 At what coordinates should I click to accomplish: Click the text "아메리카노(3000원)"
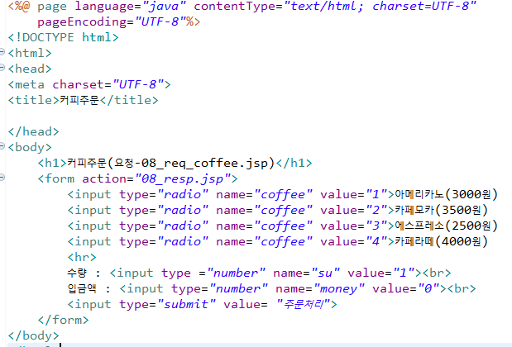pyautogui.click(x=446, y=194)
